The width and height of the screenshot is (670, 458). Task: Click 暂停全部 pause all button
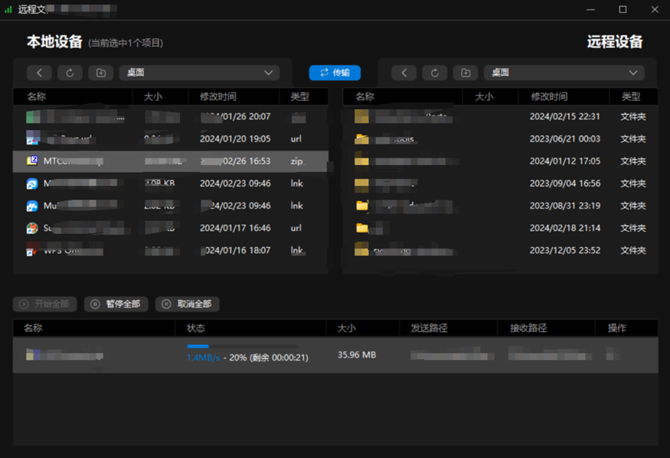(116, 304)
